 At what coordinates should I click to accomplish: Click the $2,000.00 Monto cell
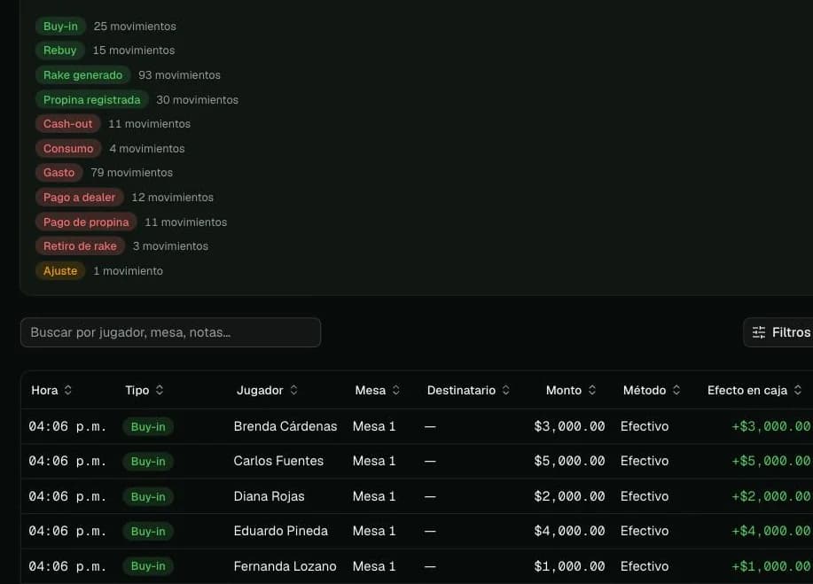569,496
